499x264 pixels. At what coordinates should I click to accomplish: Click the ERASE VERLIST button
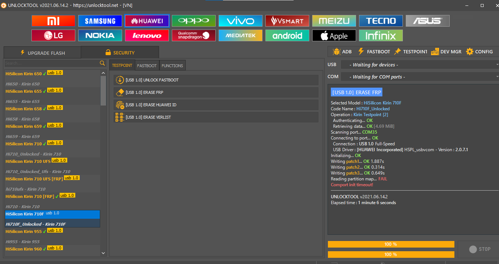tap(216, 117)
